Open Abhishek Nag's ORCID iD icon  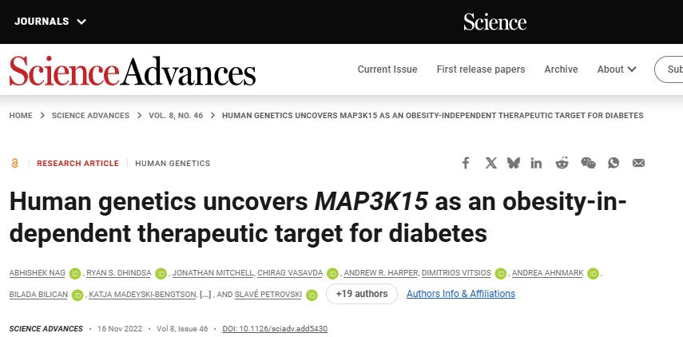point(75,273)
